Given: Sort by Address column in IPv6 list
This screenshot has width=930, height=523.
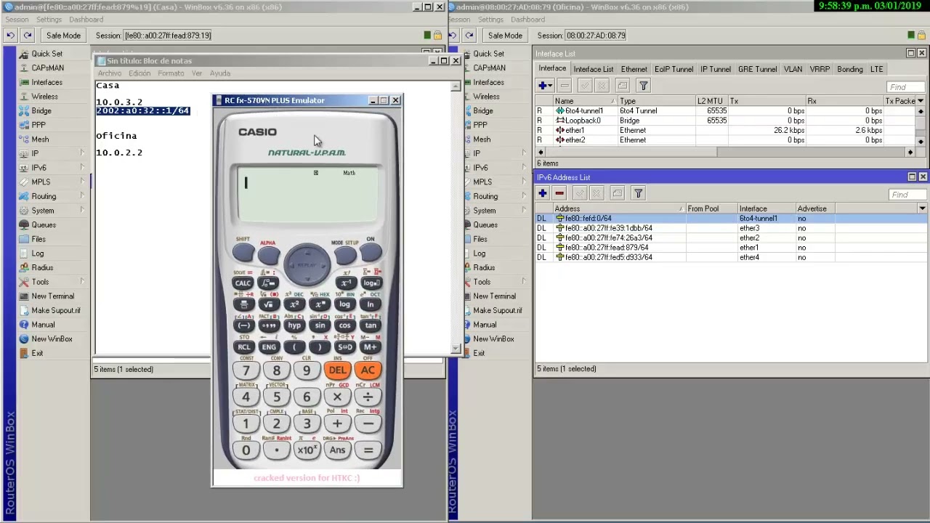Looking at the screenshot, I should click(619, 208).
